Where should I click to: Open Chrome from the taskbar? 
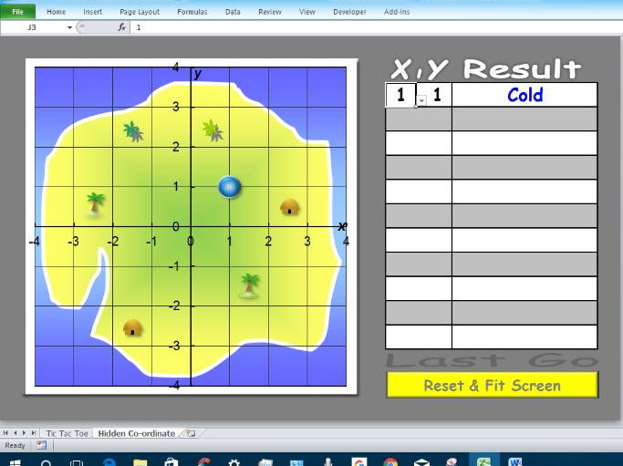click(x=390, y=462)
